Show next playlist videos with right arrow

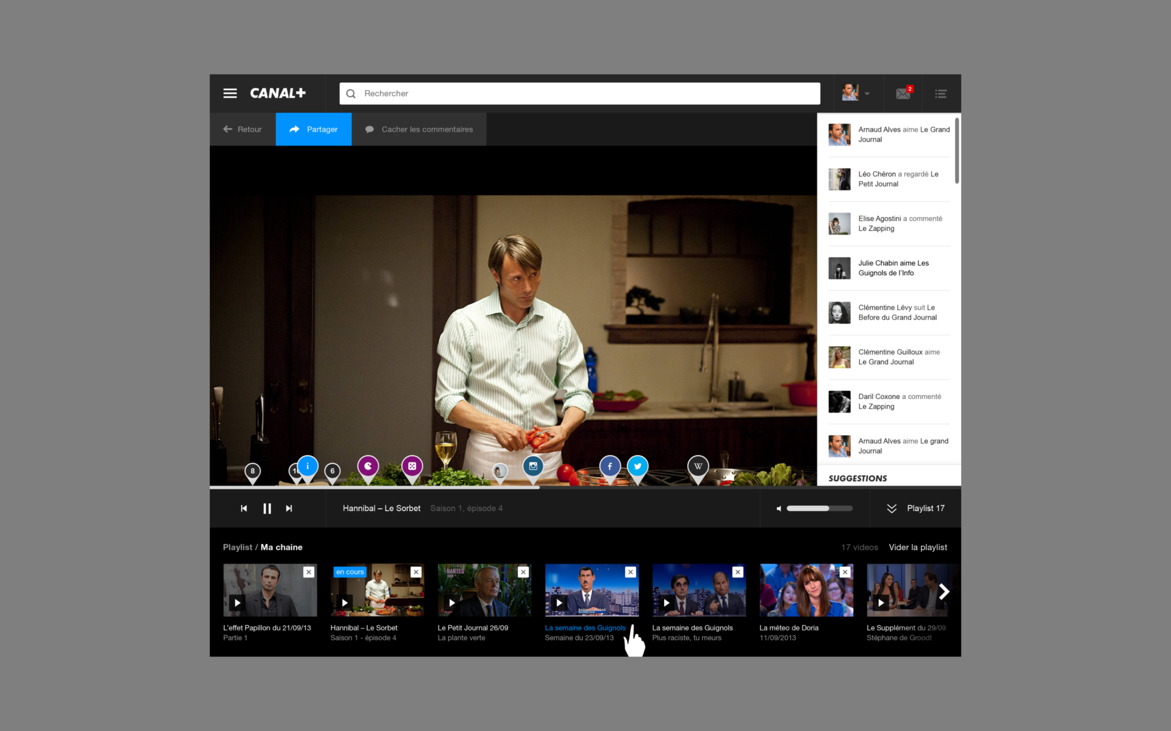(944, 592)
